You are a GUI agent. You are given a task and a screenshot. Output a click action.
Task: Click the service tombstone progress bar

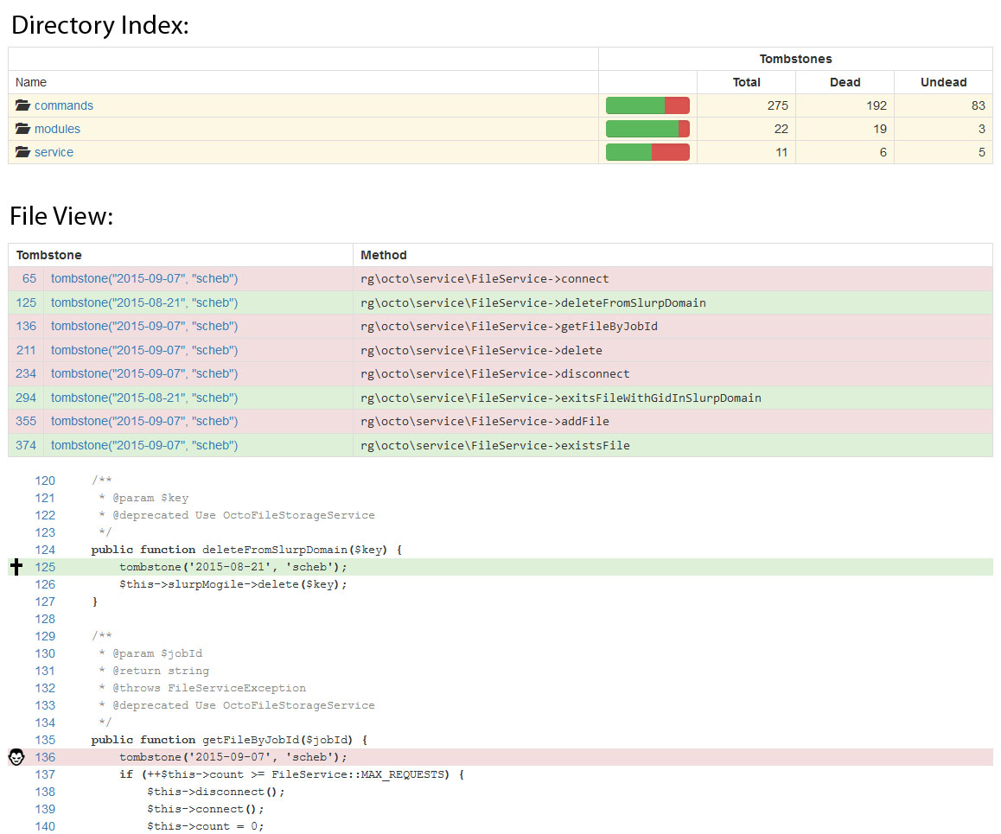647,152
